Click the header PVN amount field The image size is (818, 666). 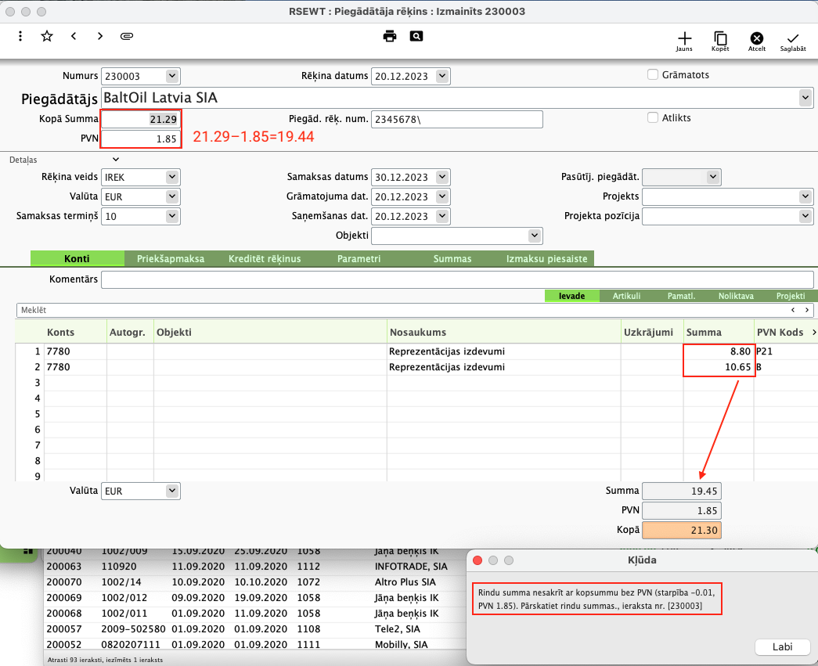coord(141,139)
